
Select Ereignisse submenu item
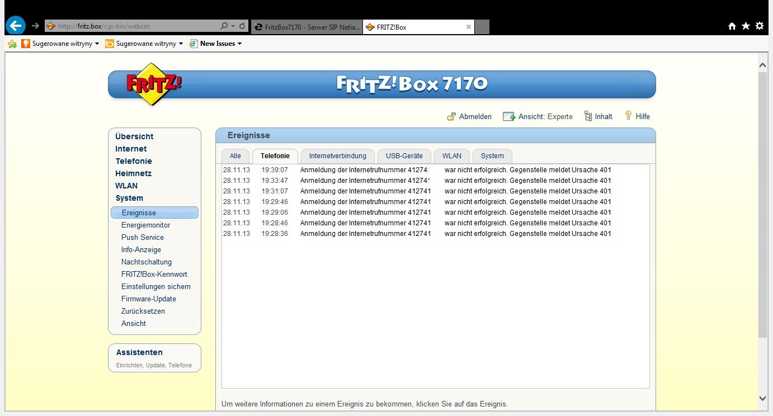[x=154, y=212]
